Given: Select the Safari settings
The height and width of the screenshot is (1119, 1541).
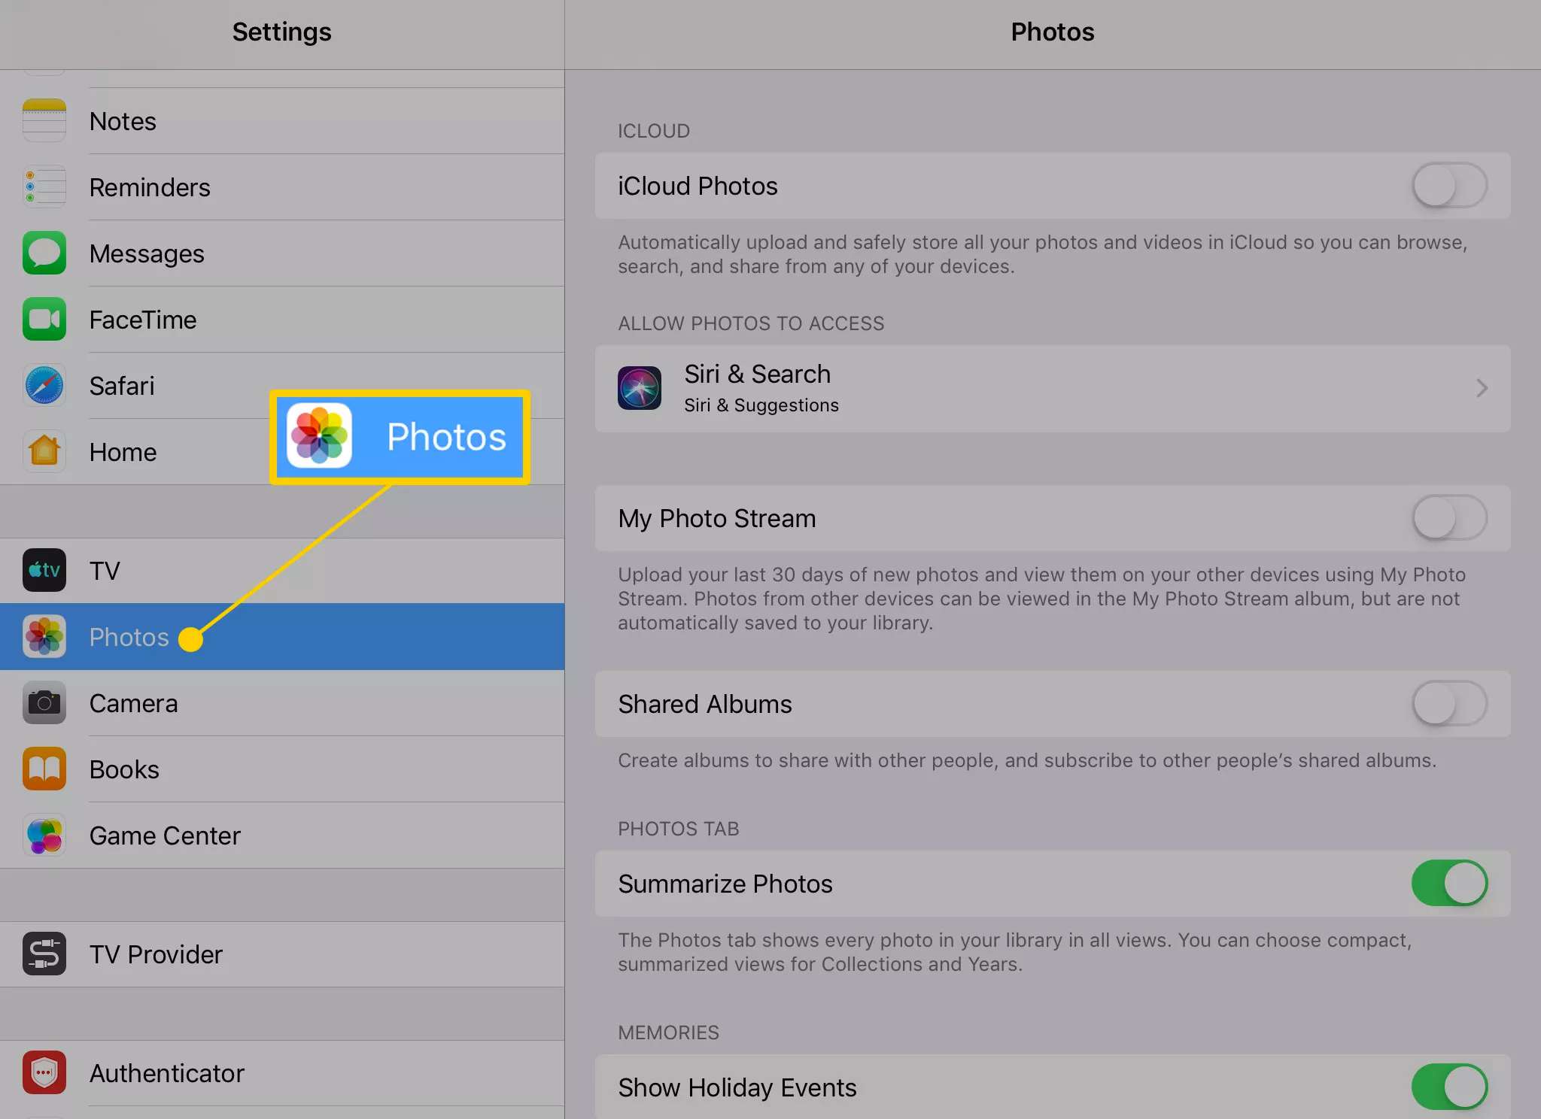Looking at the screenshot, I should point(120,386).
